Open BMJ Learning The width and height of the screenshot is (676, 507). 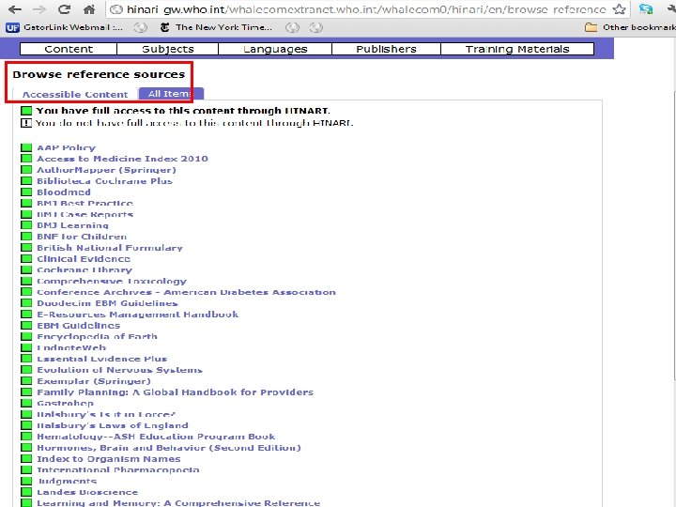click(x=72, y=225)
